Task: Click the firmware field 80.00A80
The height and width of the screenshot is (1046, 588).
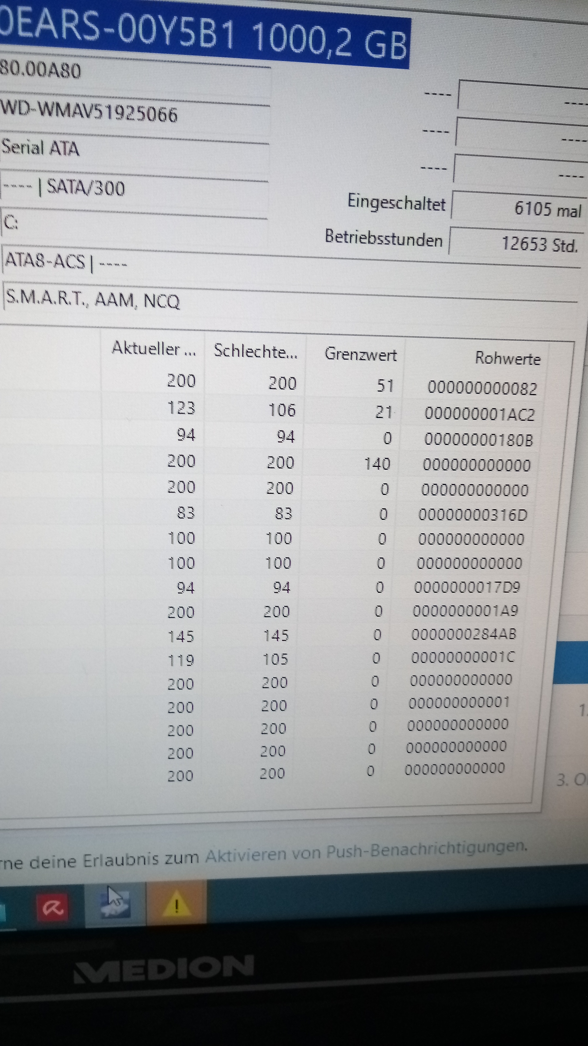Action: point(41,71)
